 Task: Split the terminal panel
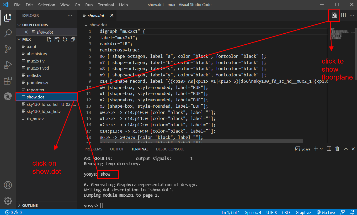click(329, 149)
